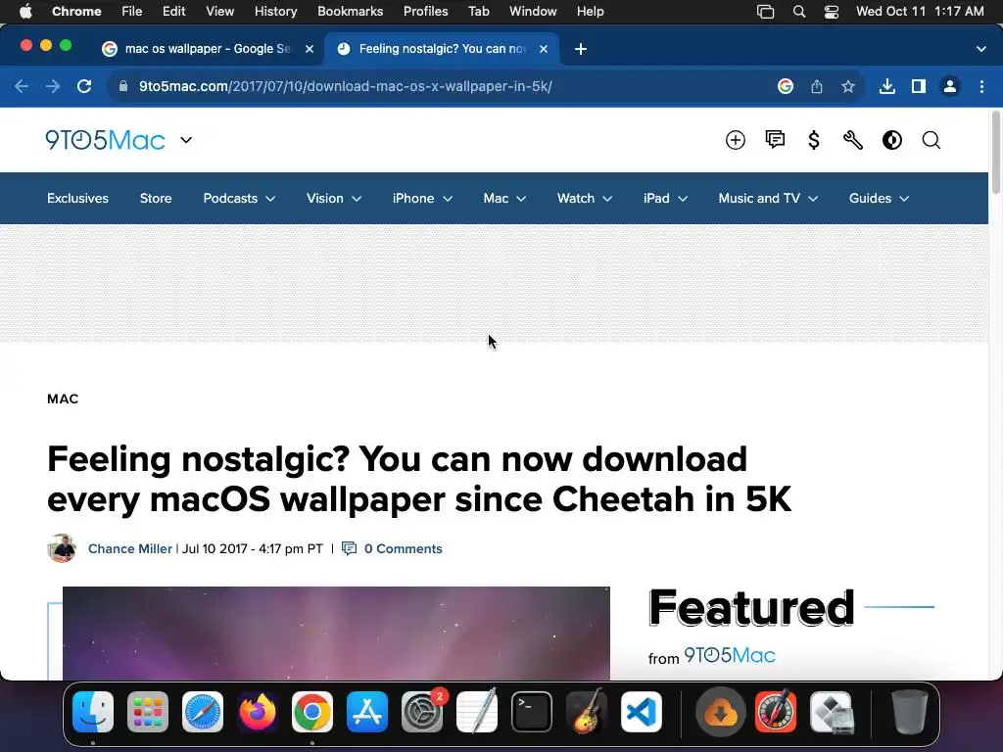
Task: Open App Store from the Dock
Action: click(367, 712)
